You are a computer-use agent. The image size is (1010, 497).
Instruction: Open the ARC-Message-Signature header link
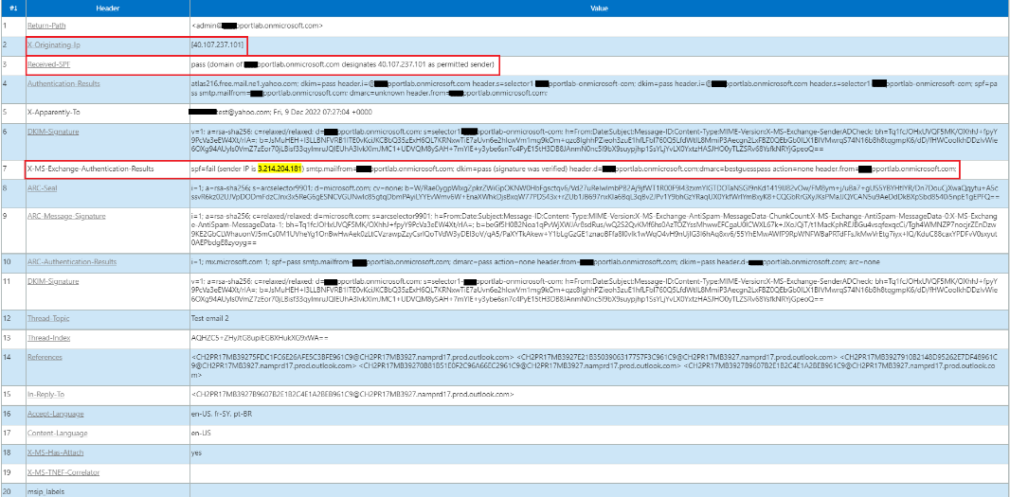[x=66, y=216]
